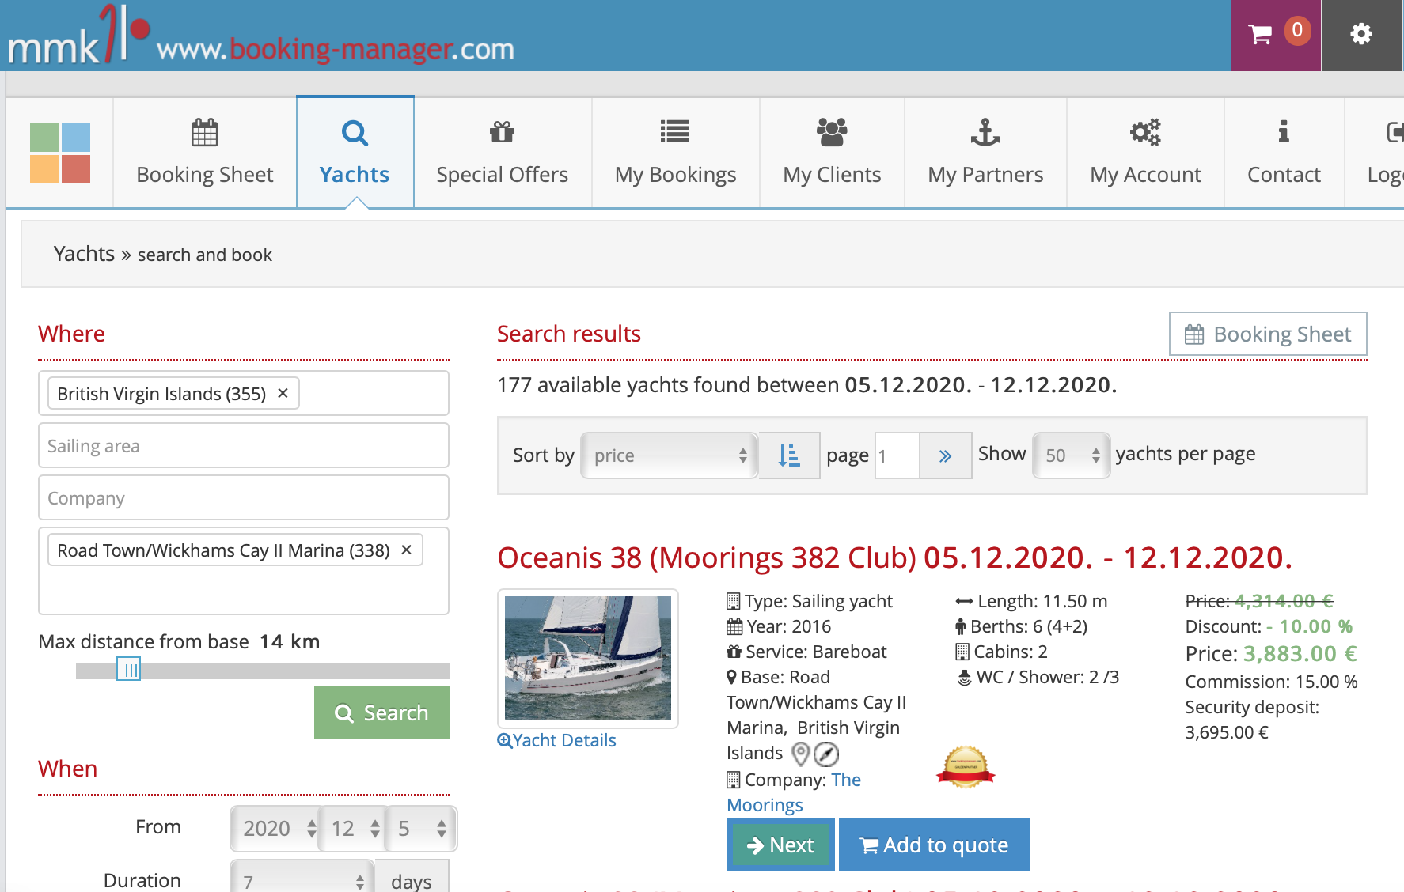Toggle the sort order icon
Viewport: 1404px width, 892px height.
[789, 455]
